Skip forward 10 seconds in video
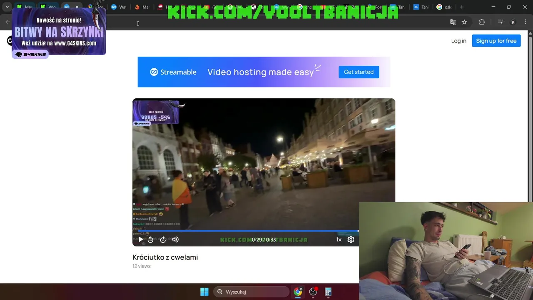The width and height of the screenshot is (533, 300). click(163, 240)
